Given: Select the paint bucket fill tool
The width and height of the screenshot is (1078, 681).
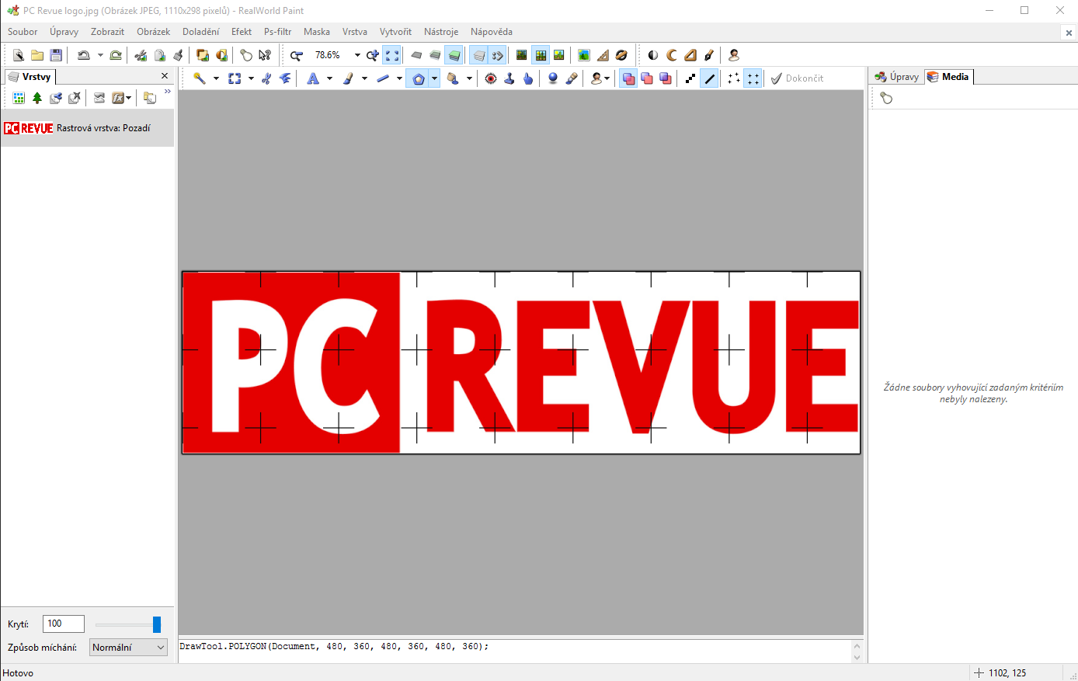Looking at the screenshot, I should 453,78.
